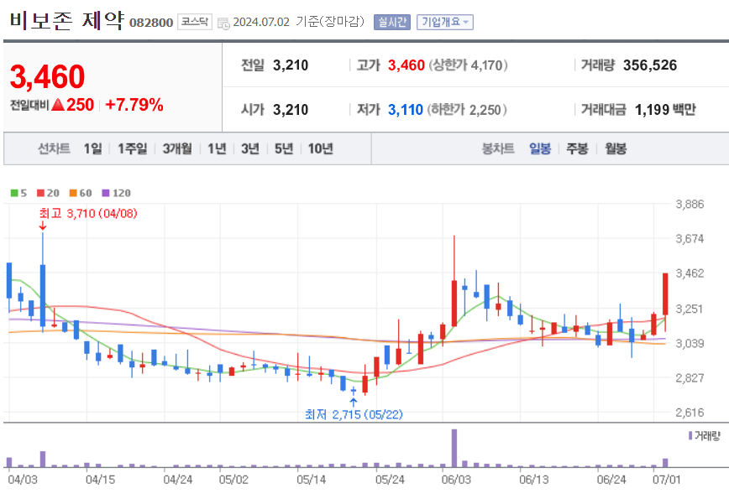Click the 06/24 date axis label
Viewport: 729px width, 504px height.
(611, 480)
